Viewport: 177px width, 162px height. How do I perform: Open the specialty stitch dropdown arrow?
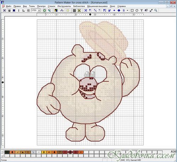[127, 11]
